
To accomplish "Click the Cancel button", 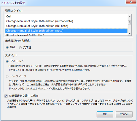I will [x=124, y=114].
